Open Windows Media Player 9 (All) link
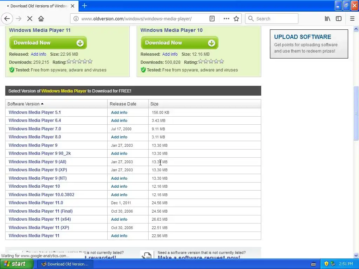This screenshot has height=269, width=359. (x=38, y=162)
